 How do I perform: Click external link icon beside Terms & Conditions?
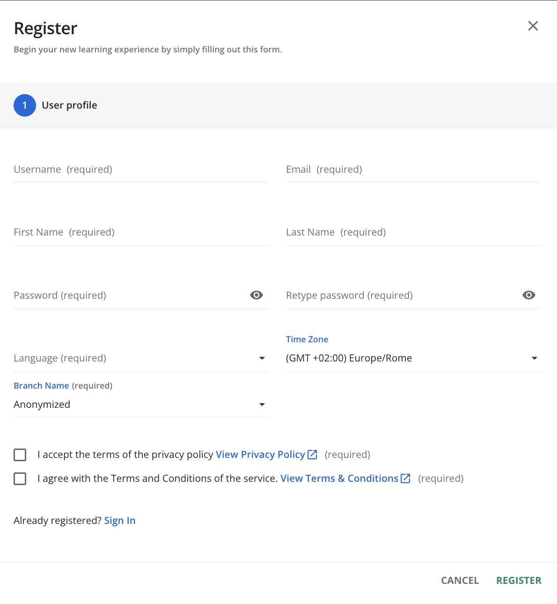tap(405, 478)
